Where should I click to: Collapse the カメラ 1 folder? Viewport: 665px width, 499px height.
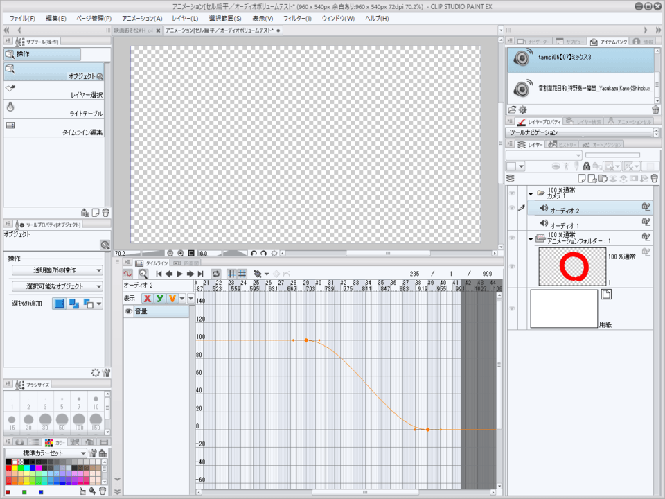coord(531,193)
